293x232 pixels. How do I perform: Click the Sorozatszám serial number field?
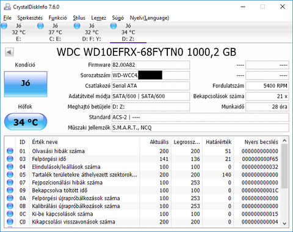[151, 75]
